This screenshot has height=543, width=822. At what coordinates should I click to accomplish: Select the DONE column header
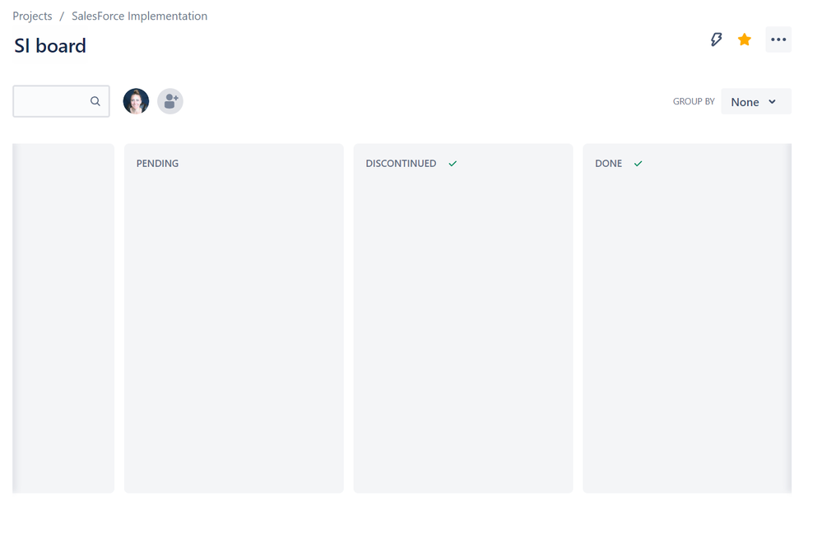click(x=608, y=163)
